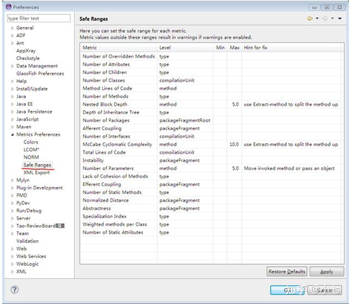The width and height of the screenshot is (349, 304).
Task: Select Instability metric row
Action: click(210, 160)
